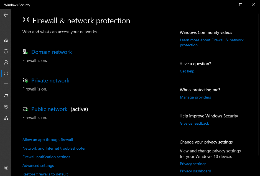Image resolution: width=260 pixels, height=176 pixels.
Task: Open Advanced settings link
Action: 38,165
